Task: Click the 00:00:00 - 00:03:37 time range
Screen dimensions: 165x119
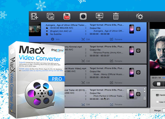Action: [100, 56]
